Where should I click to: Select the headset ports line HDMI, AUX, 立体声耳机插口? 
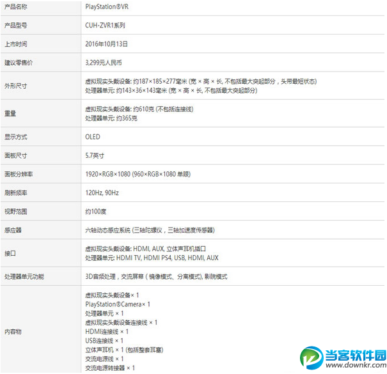click(x=146, y=249)
